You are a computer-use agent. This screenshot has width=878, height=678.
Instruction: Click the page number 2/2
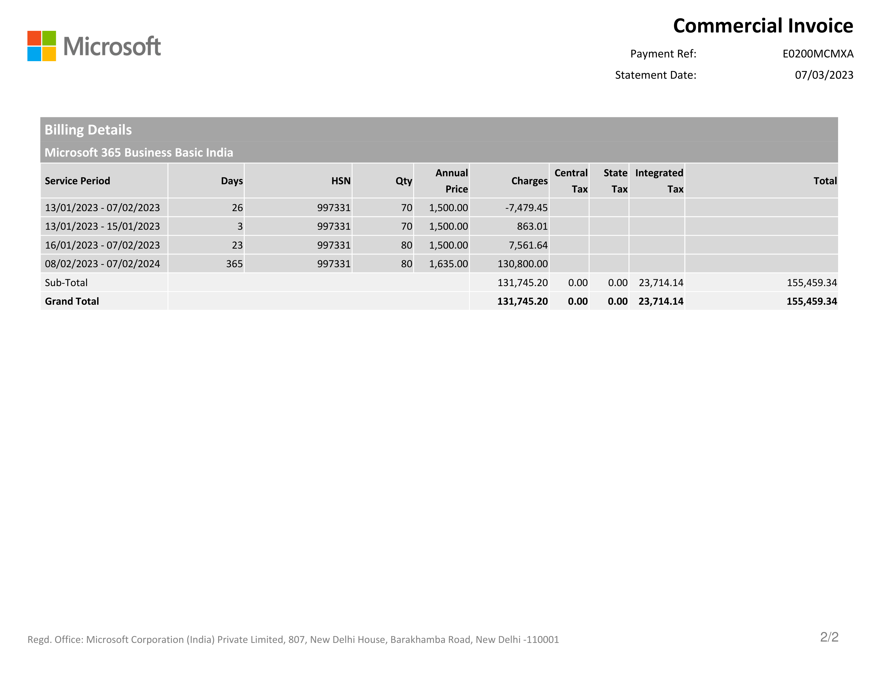click(x=829, y=637)
